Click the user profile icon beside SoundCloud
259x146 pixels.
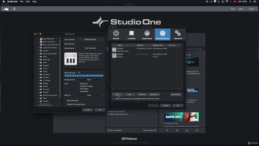tap(15, 9)
